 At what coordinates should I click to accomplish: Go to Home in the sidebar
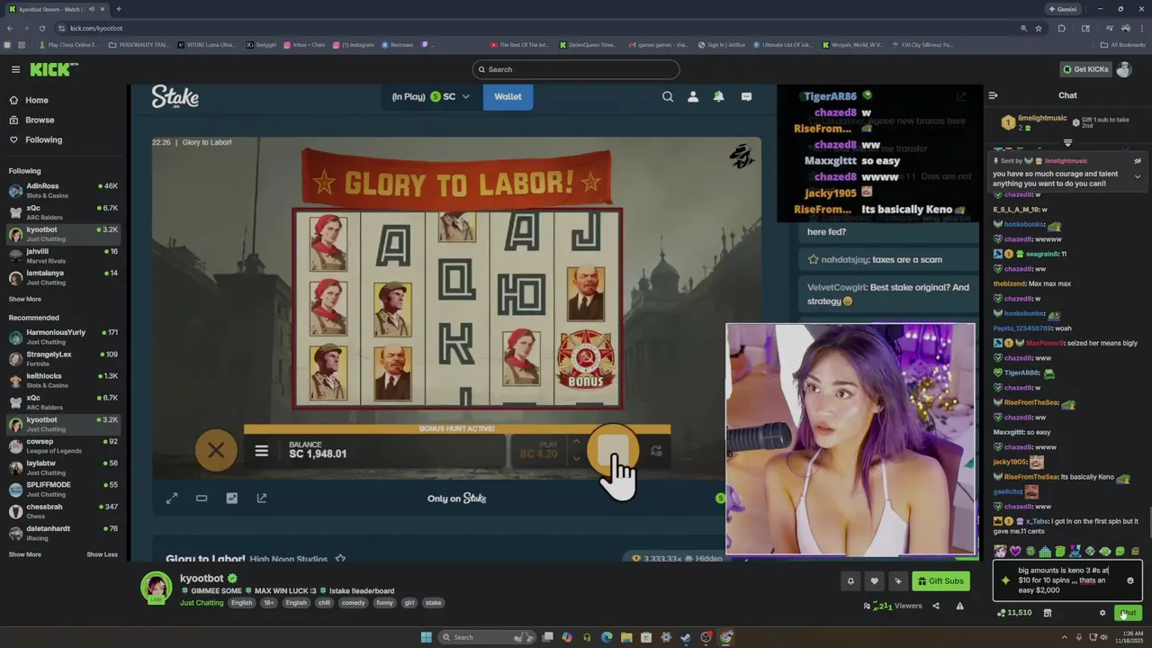click(37, 100)
